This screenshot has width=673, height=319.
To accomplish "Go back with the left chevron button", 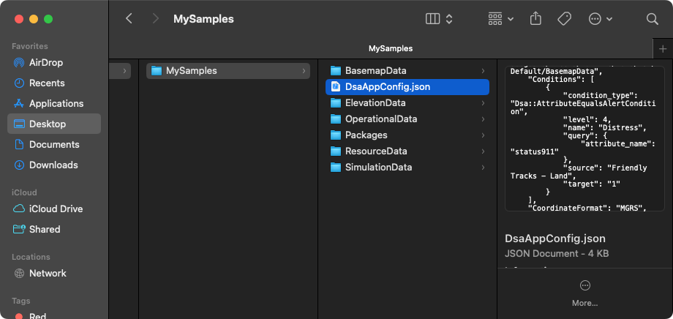I will (129, 18).
